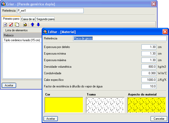The height and width of the screenshot is (123, 169).
Task: Add new element in Primeiro pano toolbar
Action: click(x=5, y=24)
